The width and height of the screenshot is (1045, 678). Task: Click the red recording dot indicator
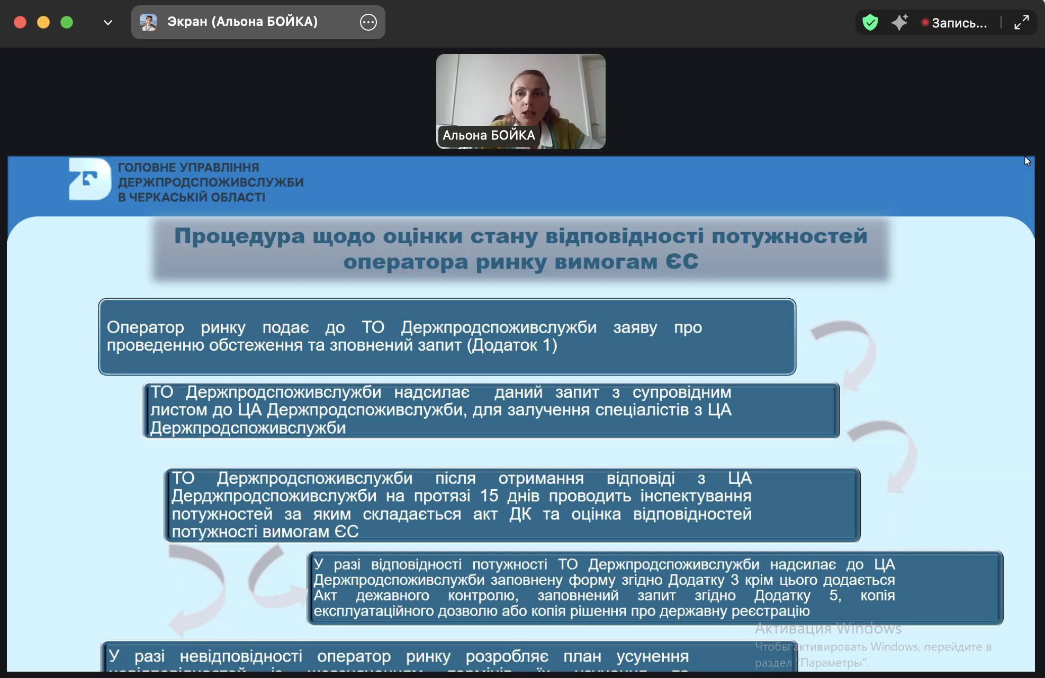tap(925, 23)
